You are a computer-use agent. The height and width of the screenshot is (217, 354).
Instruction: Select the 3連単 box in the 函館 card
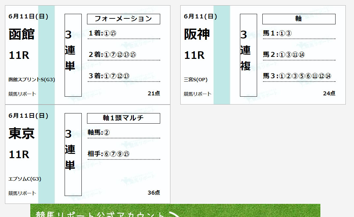[x=73, y=55]
